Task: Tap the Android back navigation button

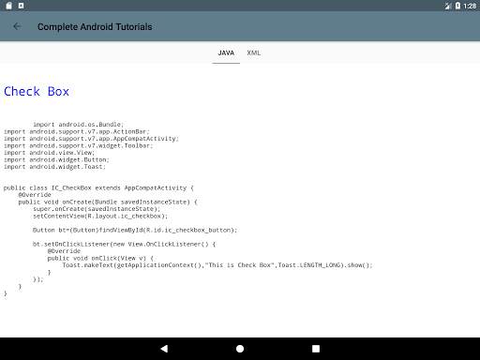Action: pyautogui.click(x=164, y=349)
